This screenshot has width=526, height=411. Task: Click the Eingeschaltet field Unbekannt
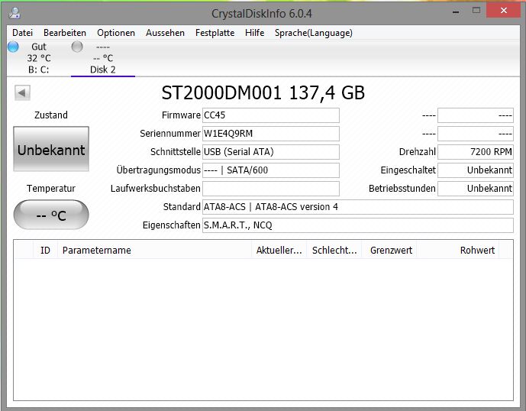(x=476, y=170)
